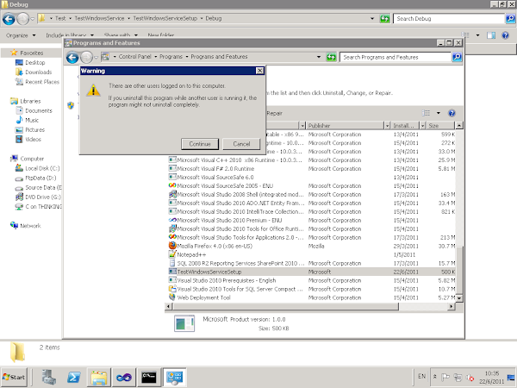
Task: Select Web Deployment Tool entry
Action: coord(312,297)
